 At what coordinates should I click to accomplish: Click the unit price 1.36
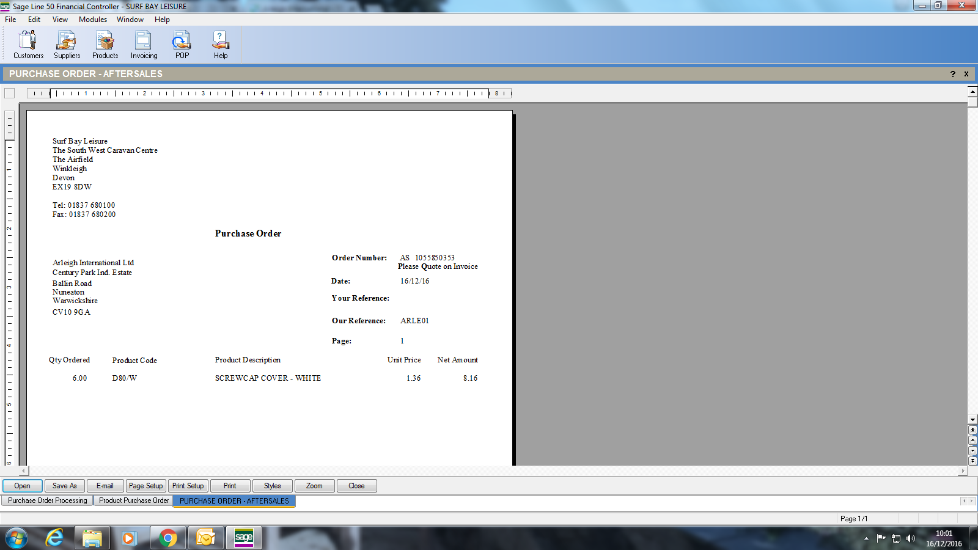(414, 378)
